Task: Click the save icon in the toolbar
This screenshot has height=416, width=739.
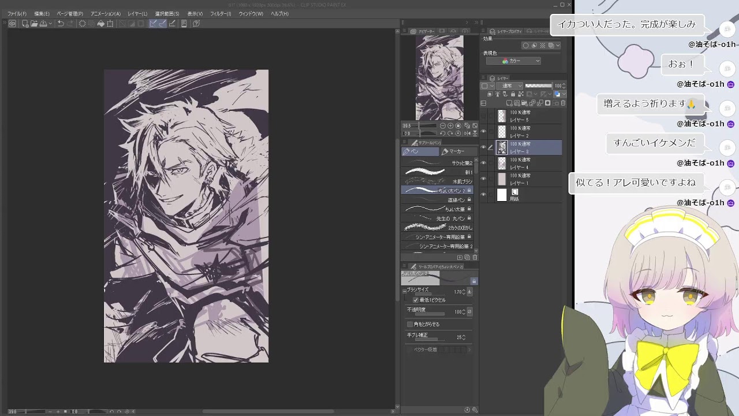Action: tap(44, 24)
